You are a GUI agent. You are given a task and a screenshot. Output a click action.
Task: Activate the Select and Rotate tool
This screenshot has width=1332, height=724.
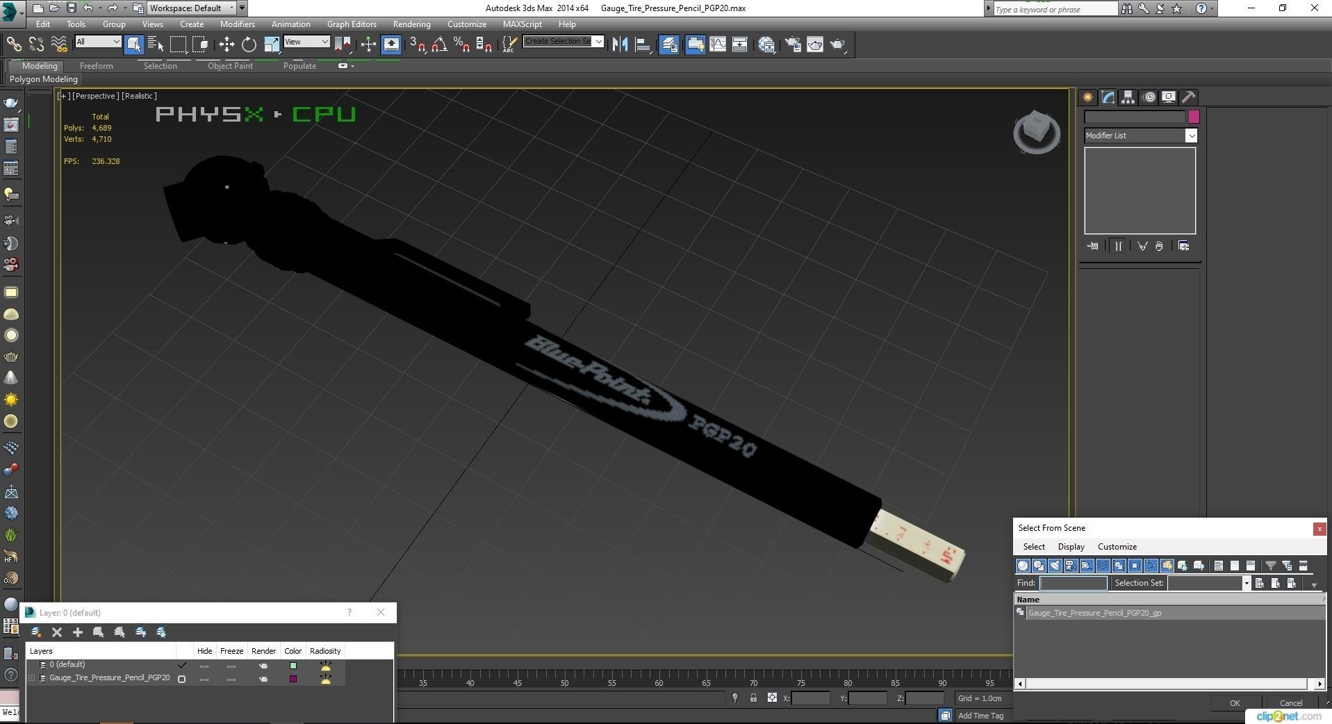click(x=249, y=44)
